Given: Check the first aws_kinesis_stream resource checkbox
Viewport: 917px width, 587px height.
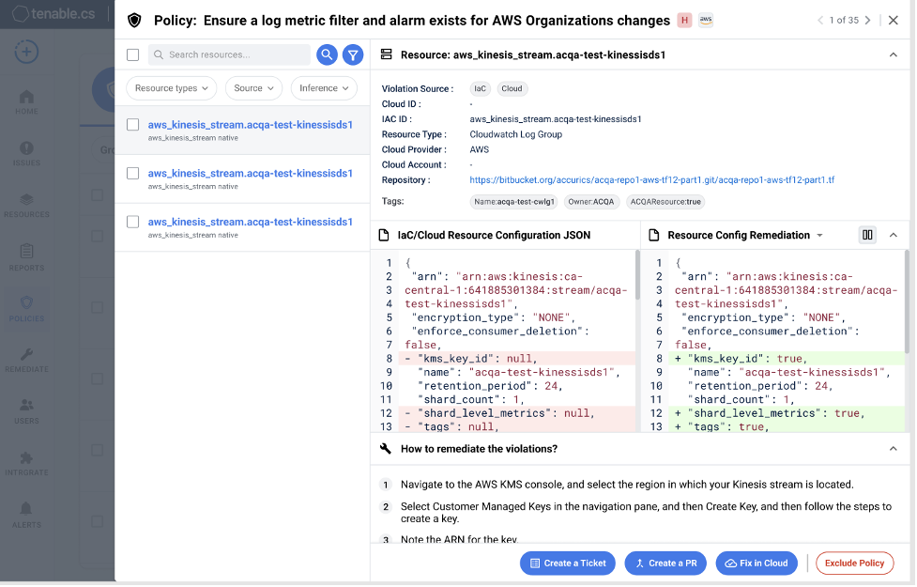Looking at the screenshot, I should tap(132, 125).
